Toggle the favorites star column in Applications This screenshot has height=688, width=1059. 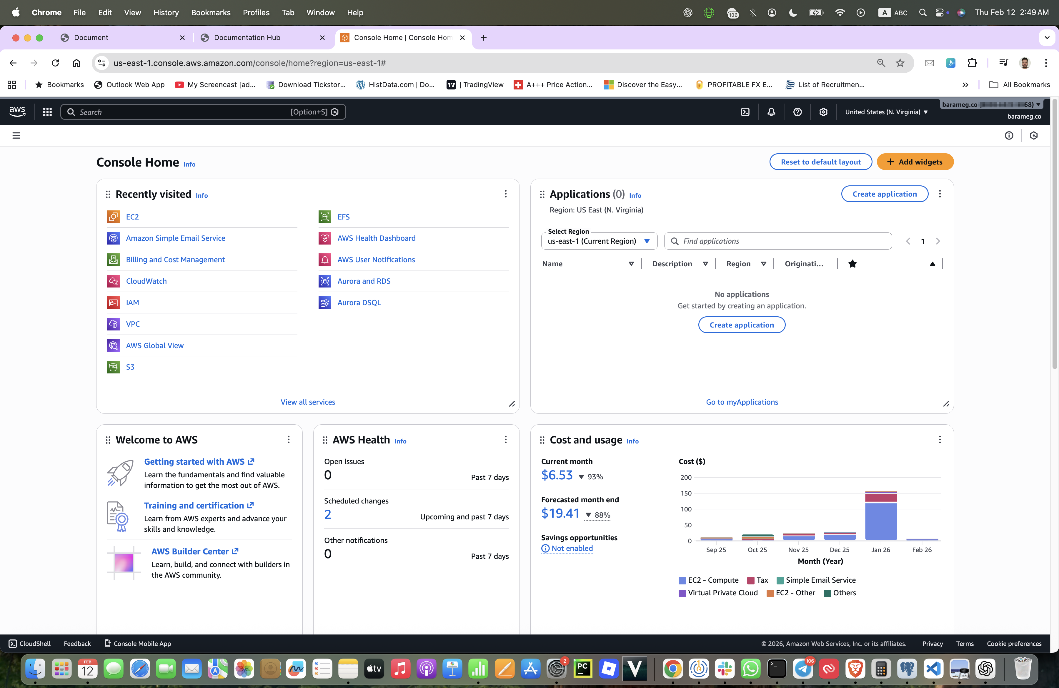pos(852,263)
